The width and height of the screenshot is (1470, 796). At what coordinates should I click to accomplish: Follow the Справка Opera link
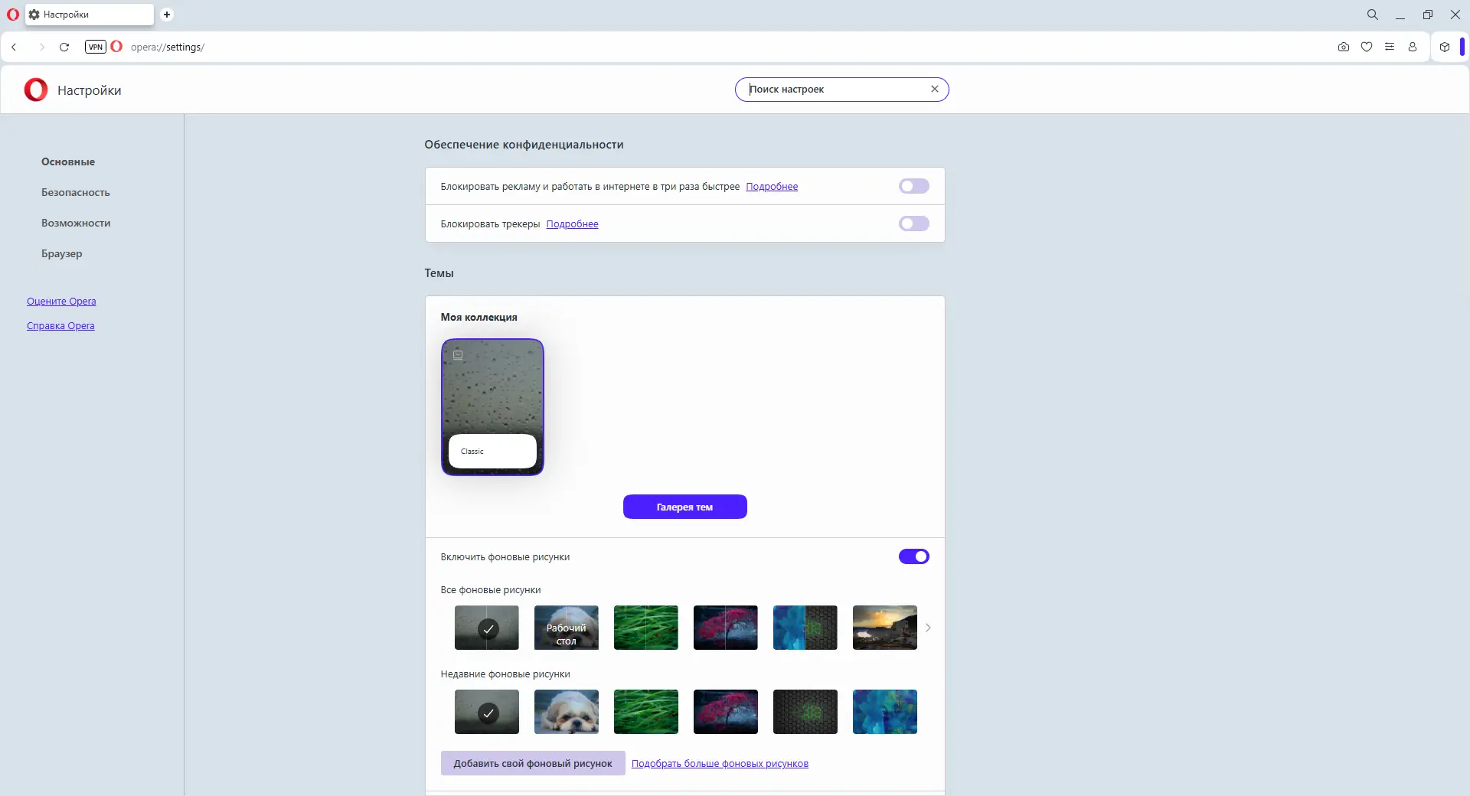tap(60, 325)
